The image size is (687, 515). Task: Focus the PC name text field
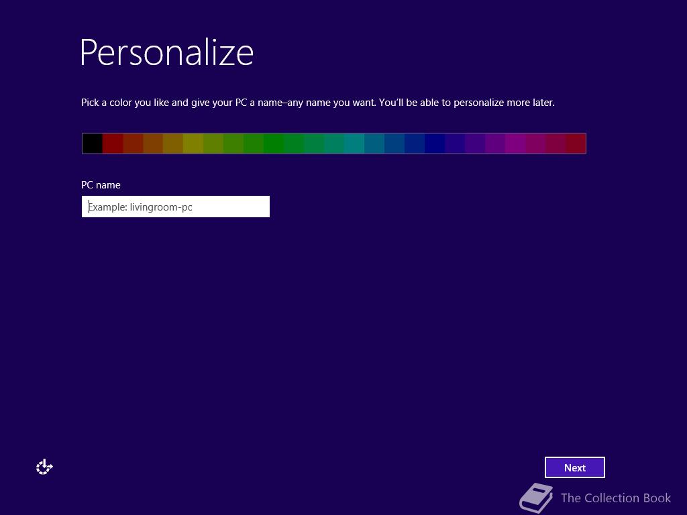pos(176,207)
